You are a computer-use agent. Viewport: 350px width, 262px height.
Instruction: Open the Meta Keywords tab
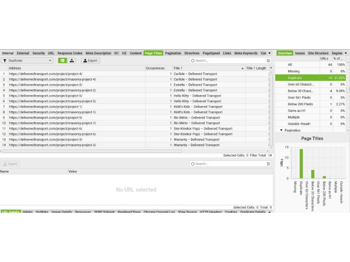[x=246, y=53]
